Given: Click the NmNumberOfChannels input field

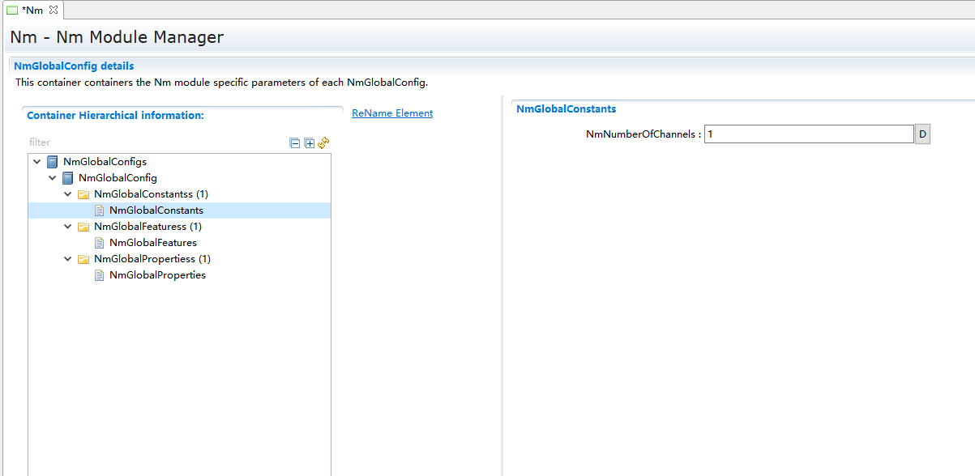Looking at the screenshot, I should 808,134.
